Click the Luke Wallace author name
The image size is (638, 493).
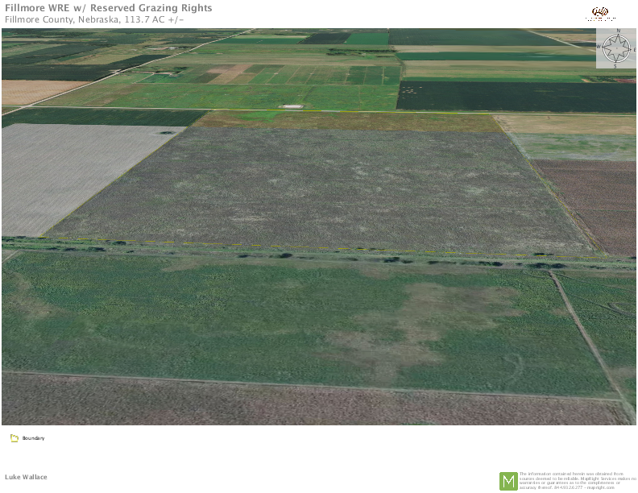[26, 477]
